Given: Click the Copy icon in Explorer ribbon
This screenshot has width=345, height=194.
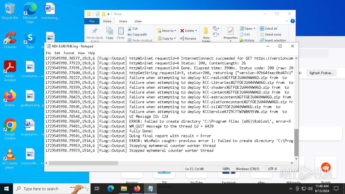Looking at the screenshot, I should [109, 33].
